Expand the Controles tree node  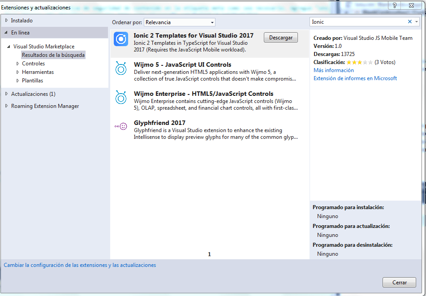tap(17, 64)
